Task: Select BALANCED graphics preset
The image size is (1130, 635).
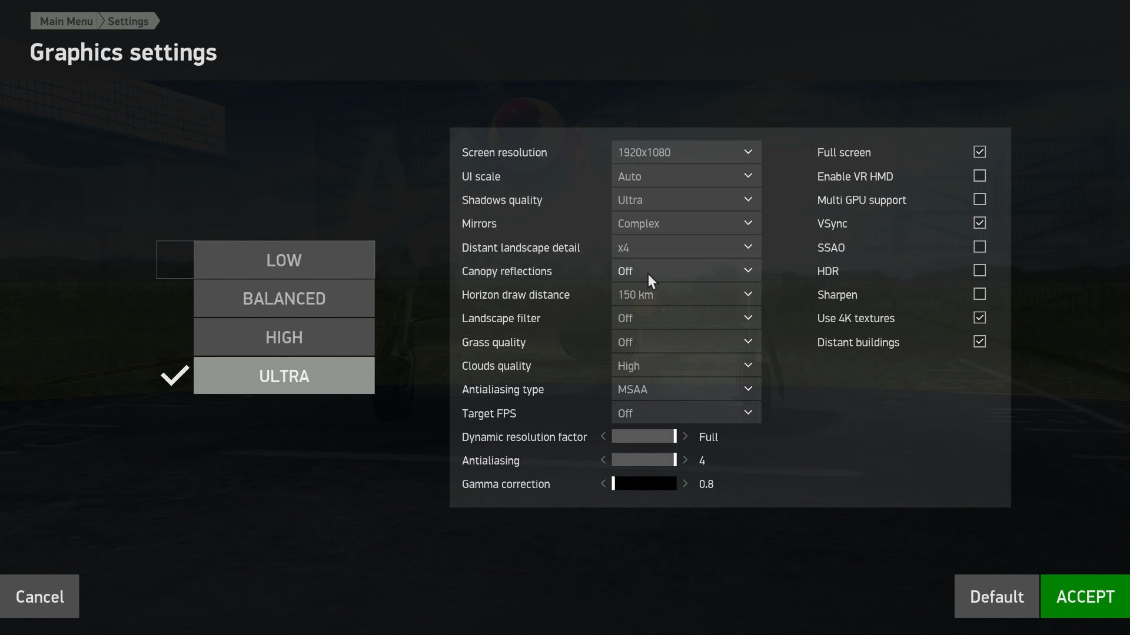Action: [x=284, y=298]
